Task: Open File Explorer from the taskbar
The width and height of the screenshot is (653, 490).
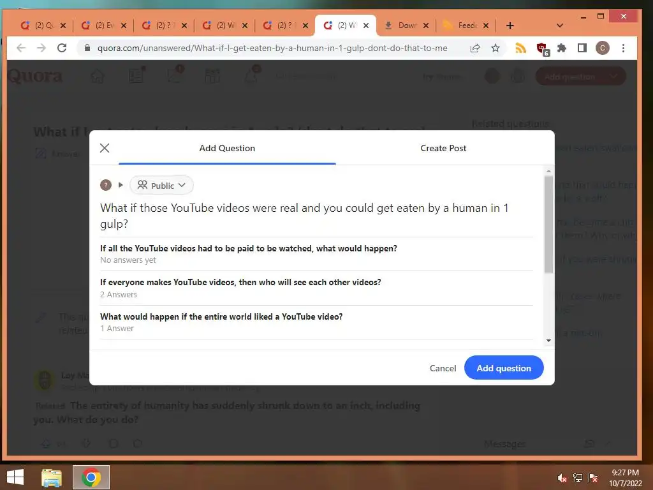Action: pos(52,477)
